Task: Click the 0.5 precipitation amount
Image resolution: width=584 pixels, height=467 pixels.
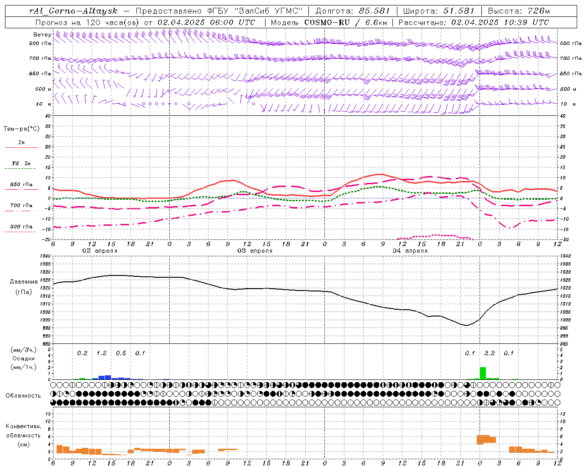Action: (x=121, y=353)
